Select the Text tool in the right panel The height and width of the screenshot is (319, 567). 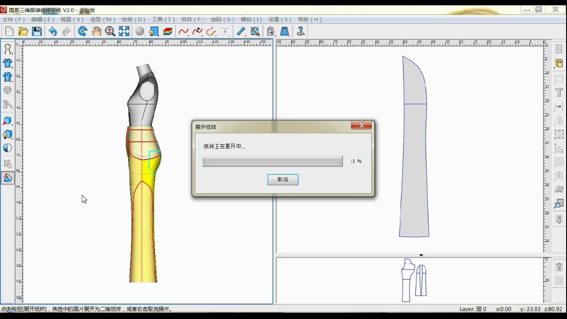tap(559, 93)
